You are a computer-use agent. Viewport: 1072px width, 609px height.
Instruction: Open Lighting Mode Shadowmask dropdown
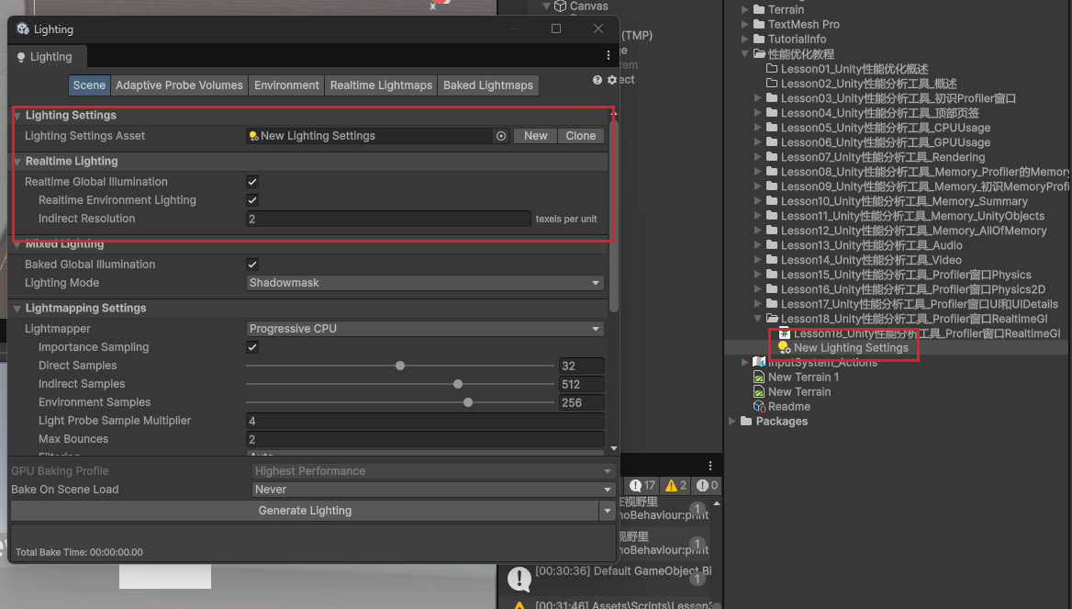tap(425, 283)
